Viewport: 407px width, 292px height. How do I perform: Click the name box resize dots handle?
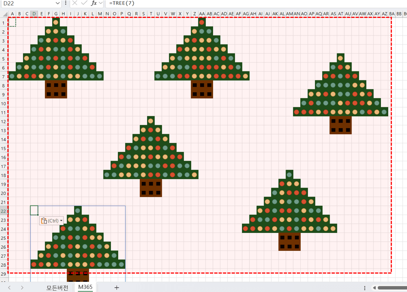66,3
